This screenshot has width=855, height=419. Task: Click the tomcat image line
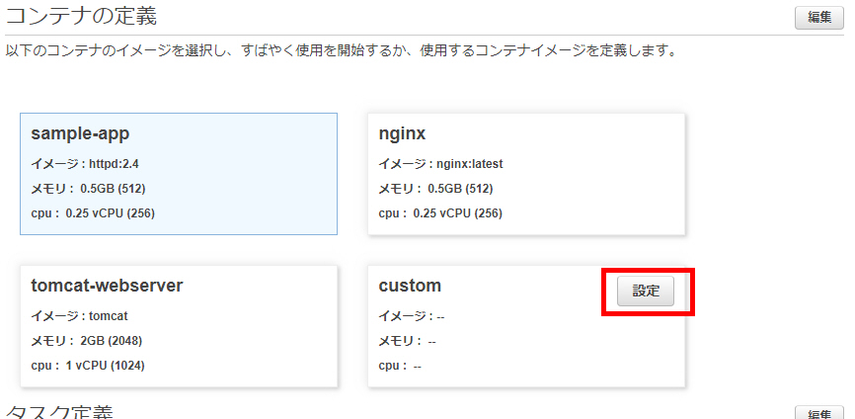pyautogui.click(x=80, y=316)
